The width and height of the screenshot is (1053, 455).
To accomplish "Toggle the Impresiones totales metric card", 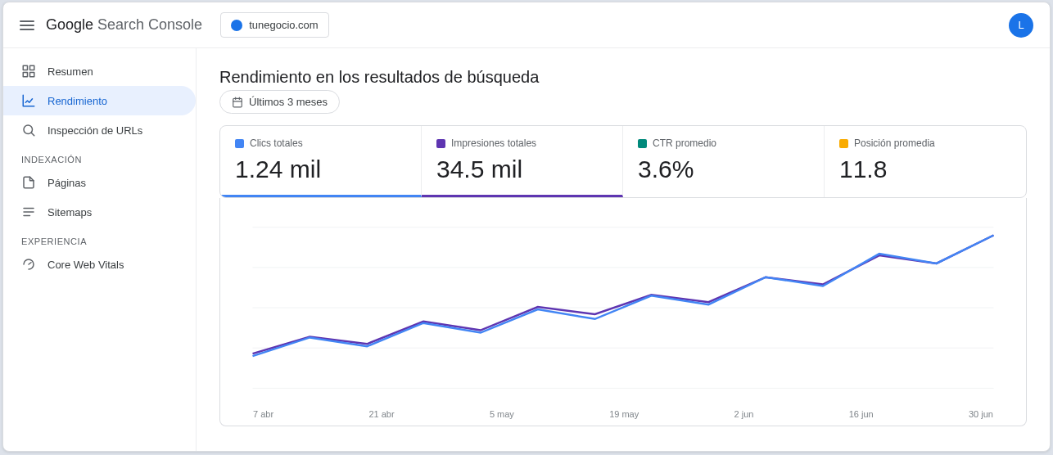I will (522, 161).
